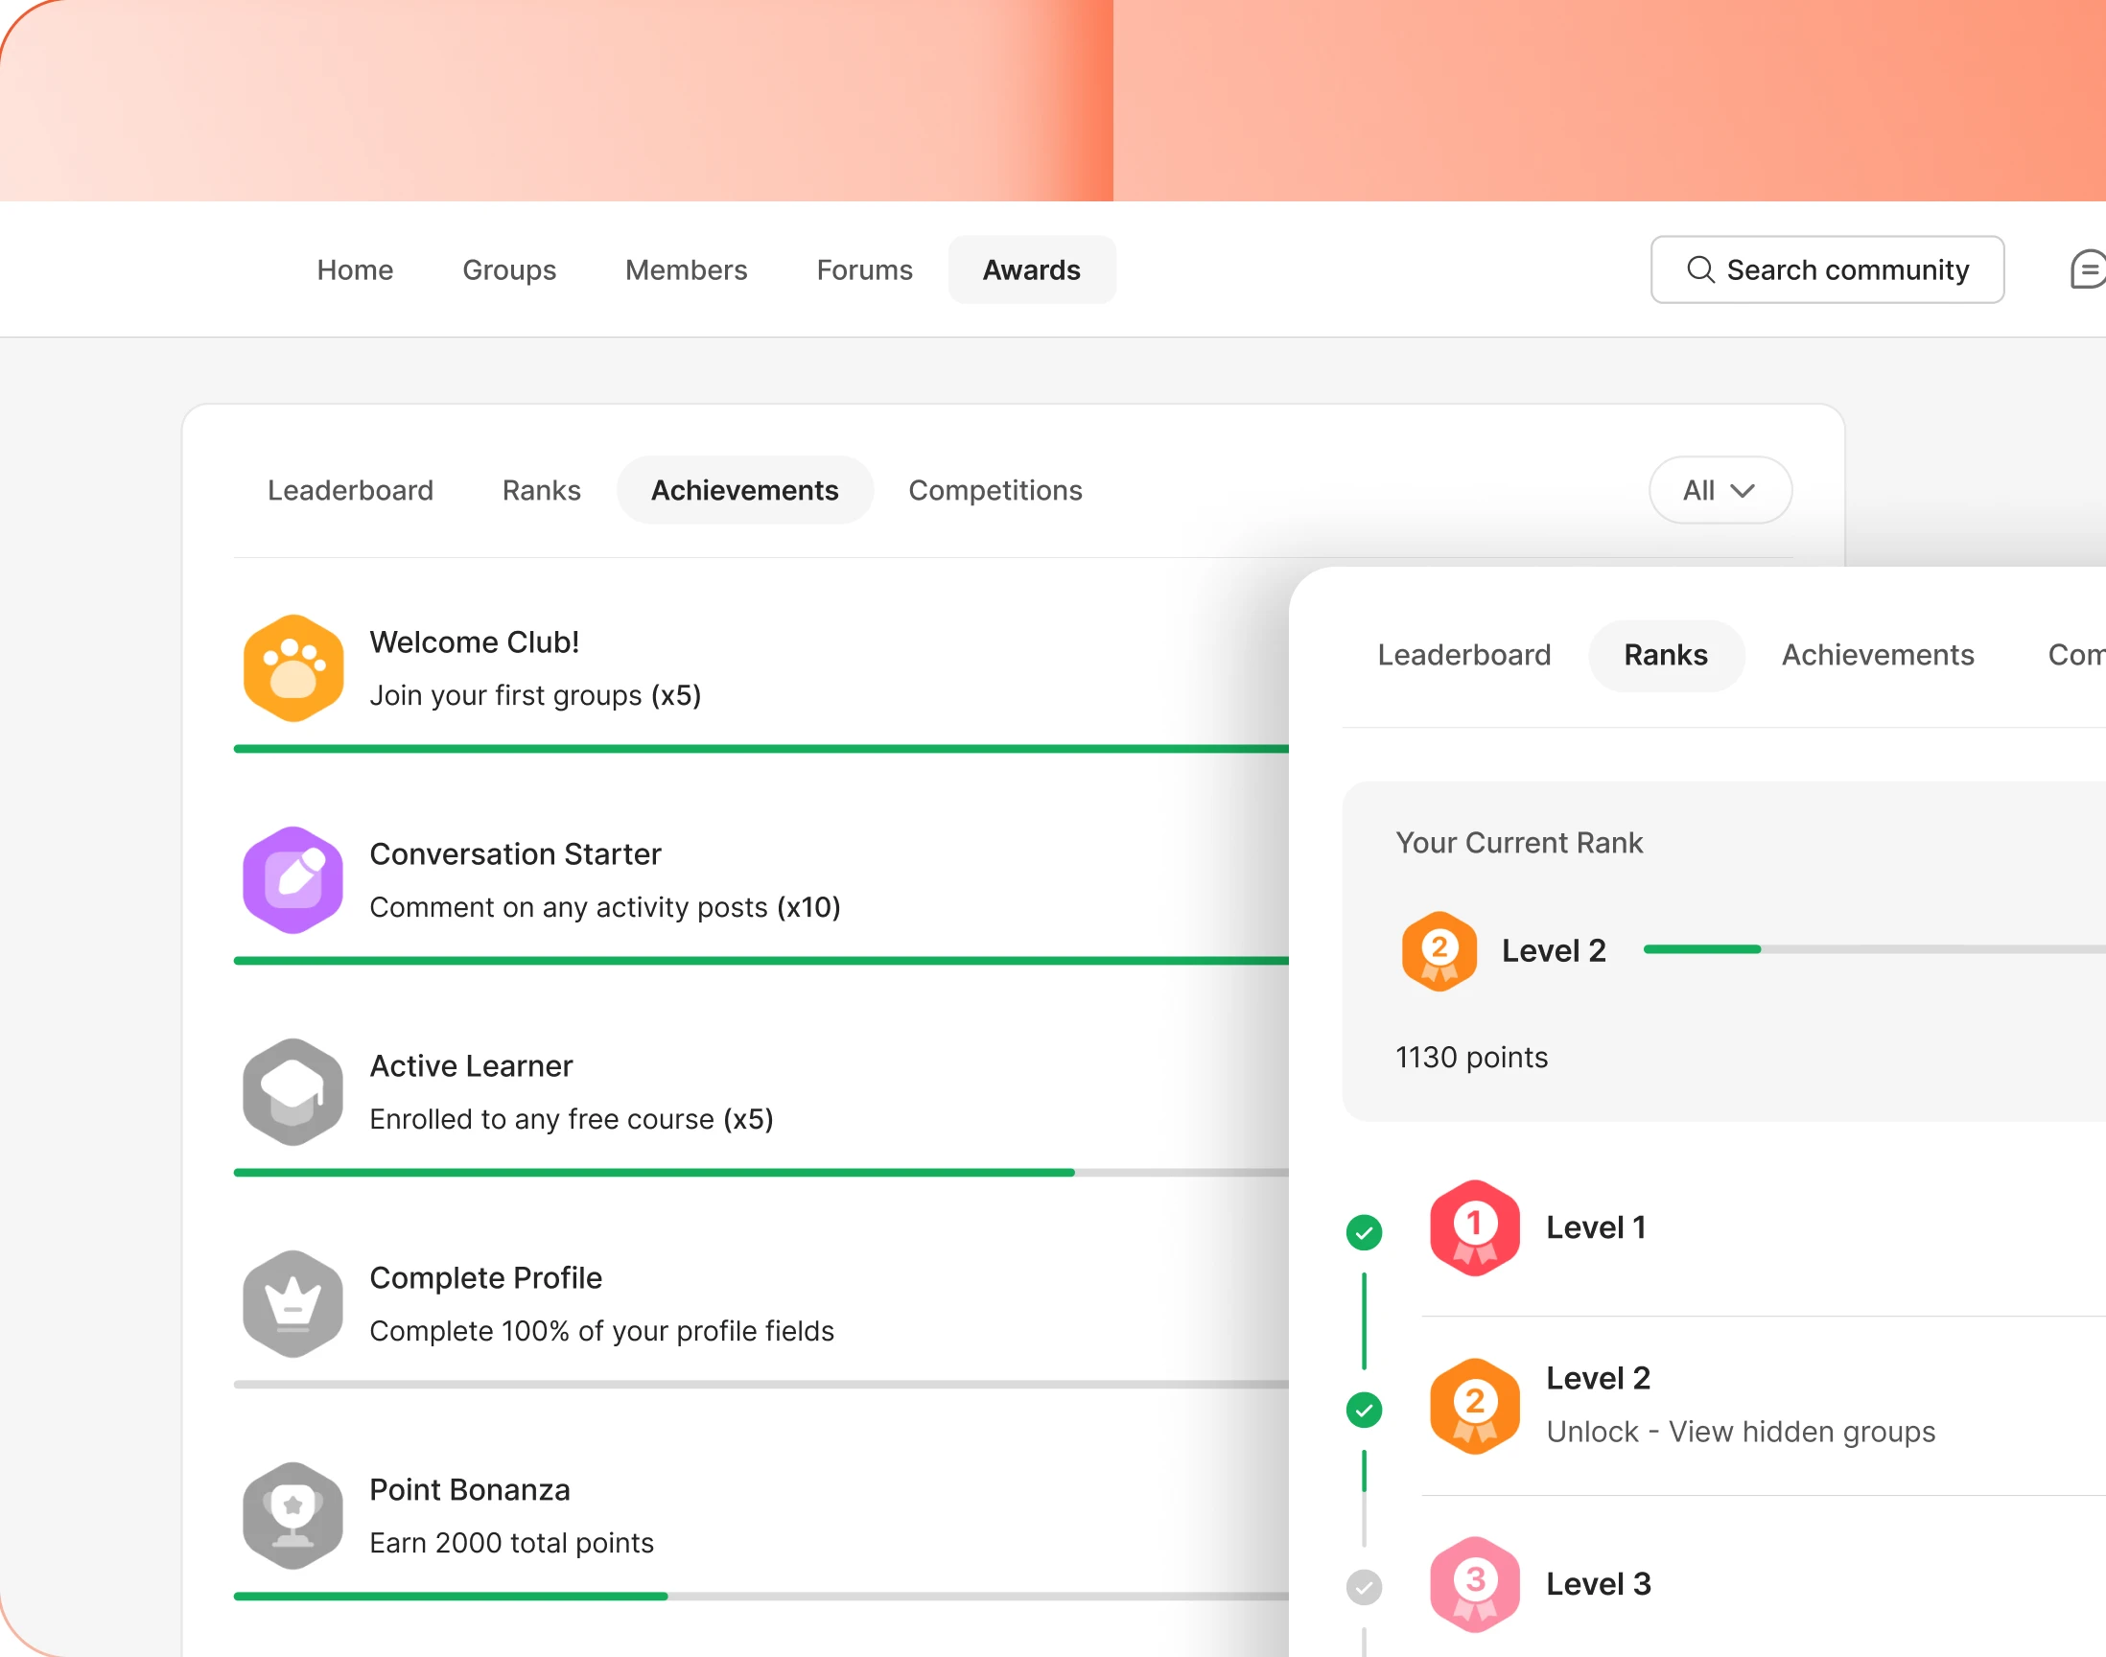Click the pink Level 3 rank badge

pyautogui.click(x=1475, y=1584)
